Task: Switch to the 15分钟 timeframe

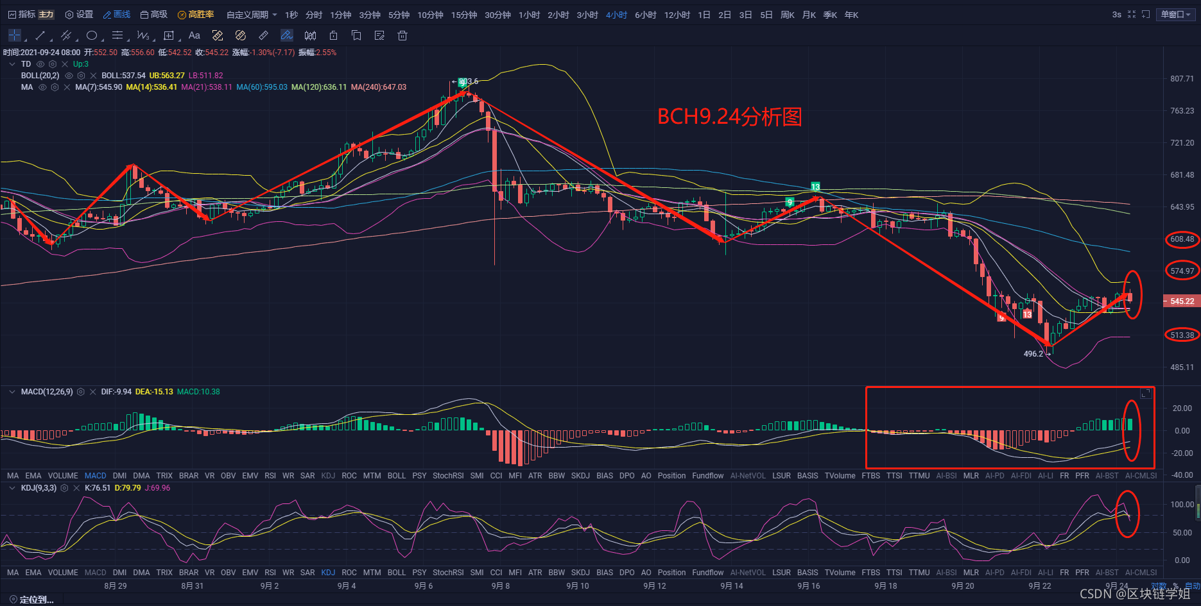Action: [464, 14]
